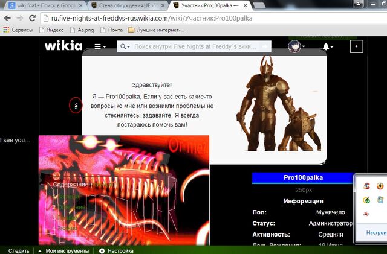This screenshot has width=387, height=254.
Task: Click the small white icon left of greeting box
Action: point(76,106)
